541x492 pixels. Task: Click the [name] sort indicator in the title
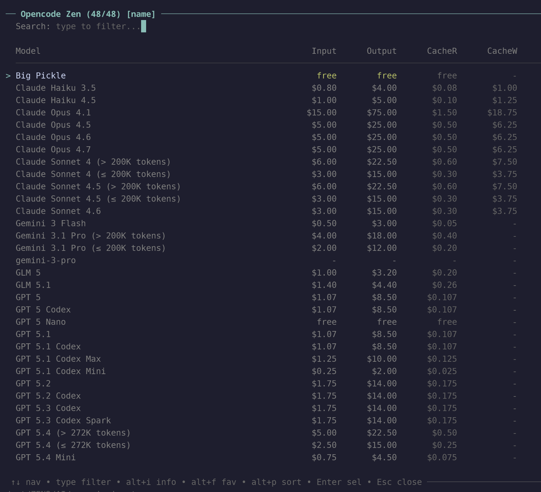coord(141,14)
